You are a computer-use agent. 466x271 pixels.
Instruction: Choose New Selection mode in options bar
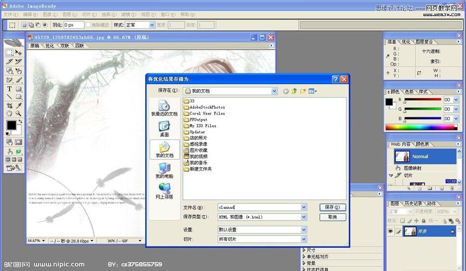tap(24, 25)
